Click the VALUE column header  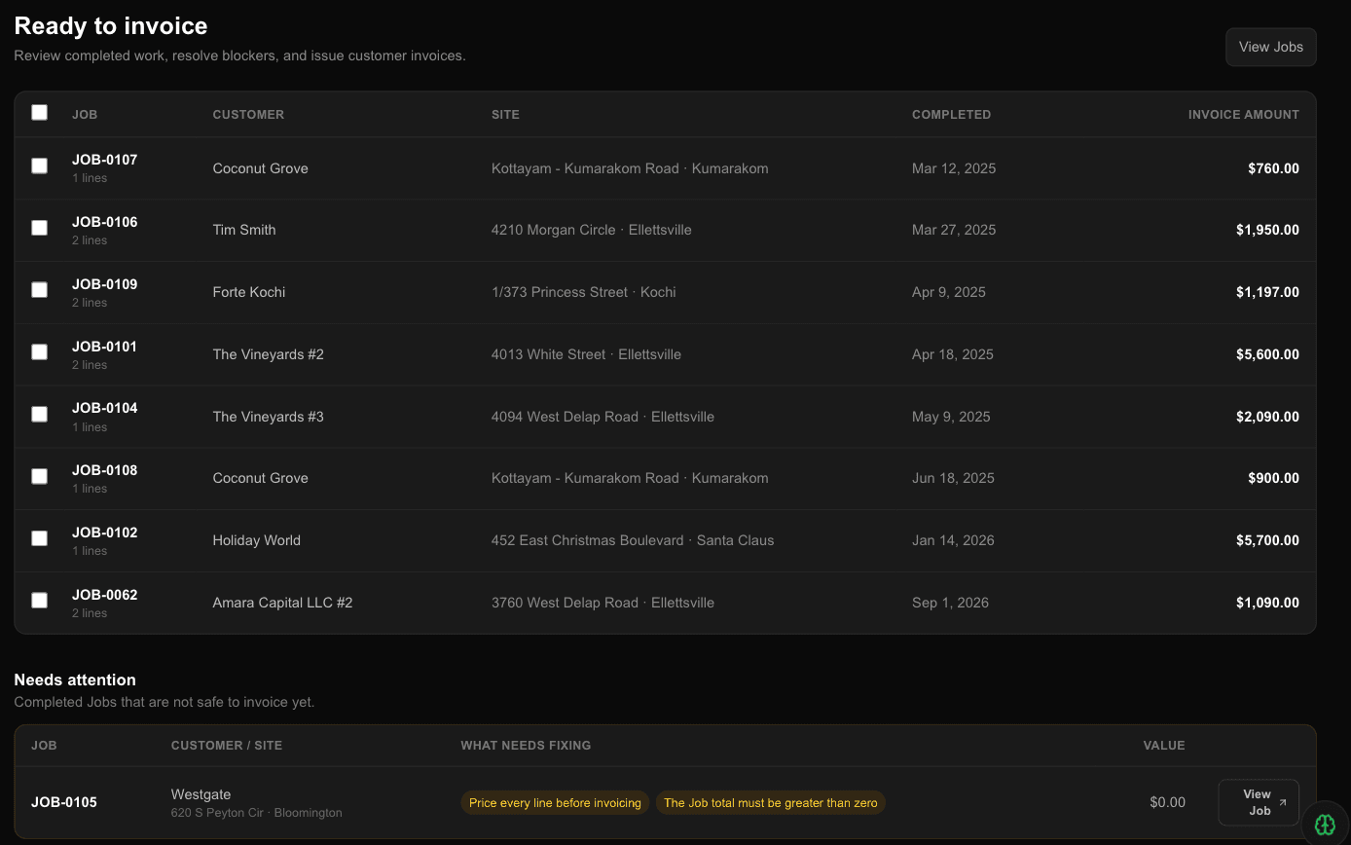1164,746
